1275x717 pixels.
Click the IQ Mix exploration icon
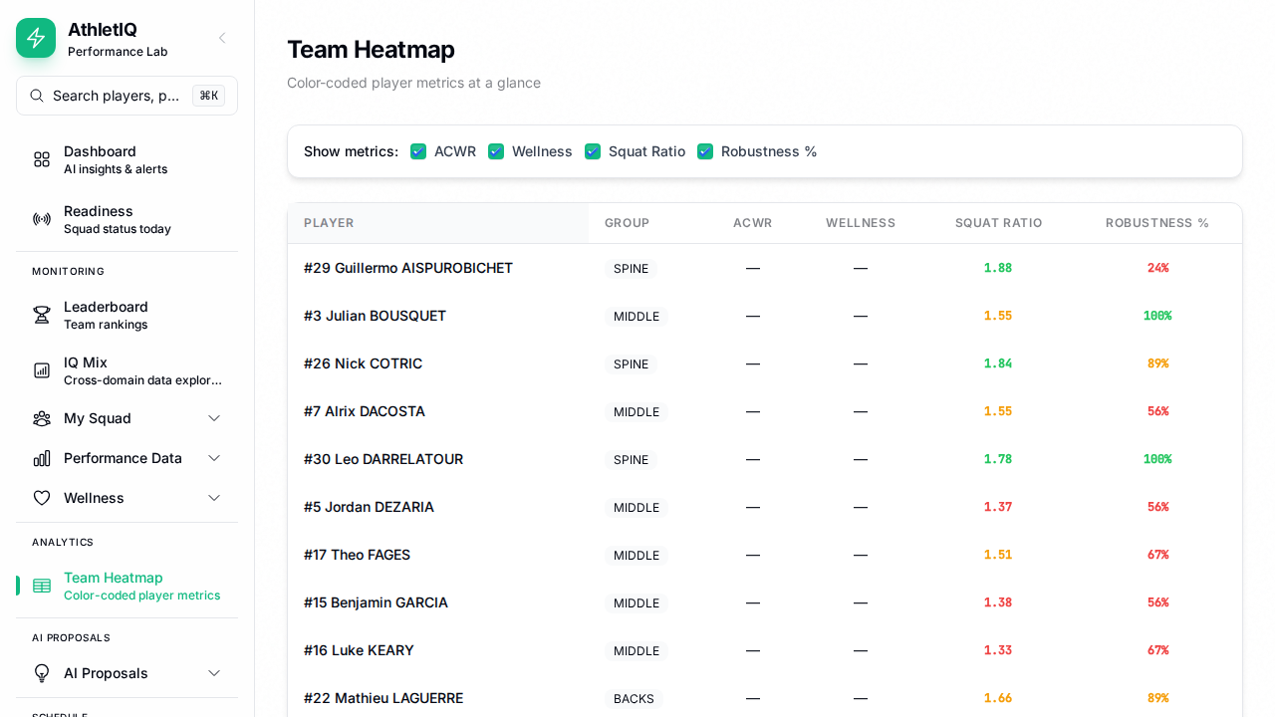point(41,370)
